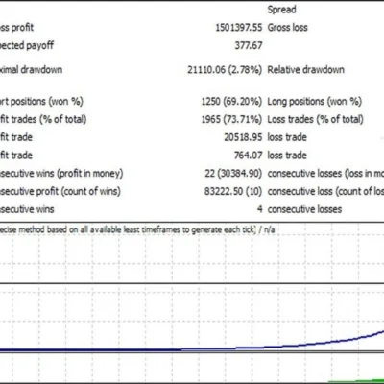Click short positions value 1250 (69.20%)

(x=231, y=102)
